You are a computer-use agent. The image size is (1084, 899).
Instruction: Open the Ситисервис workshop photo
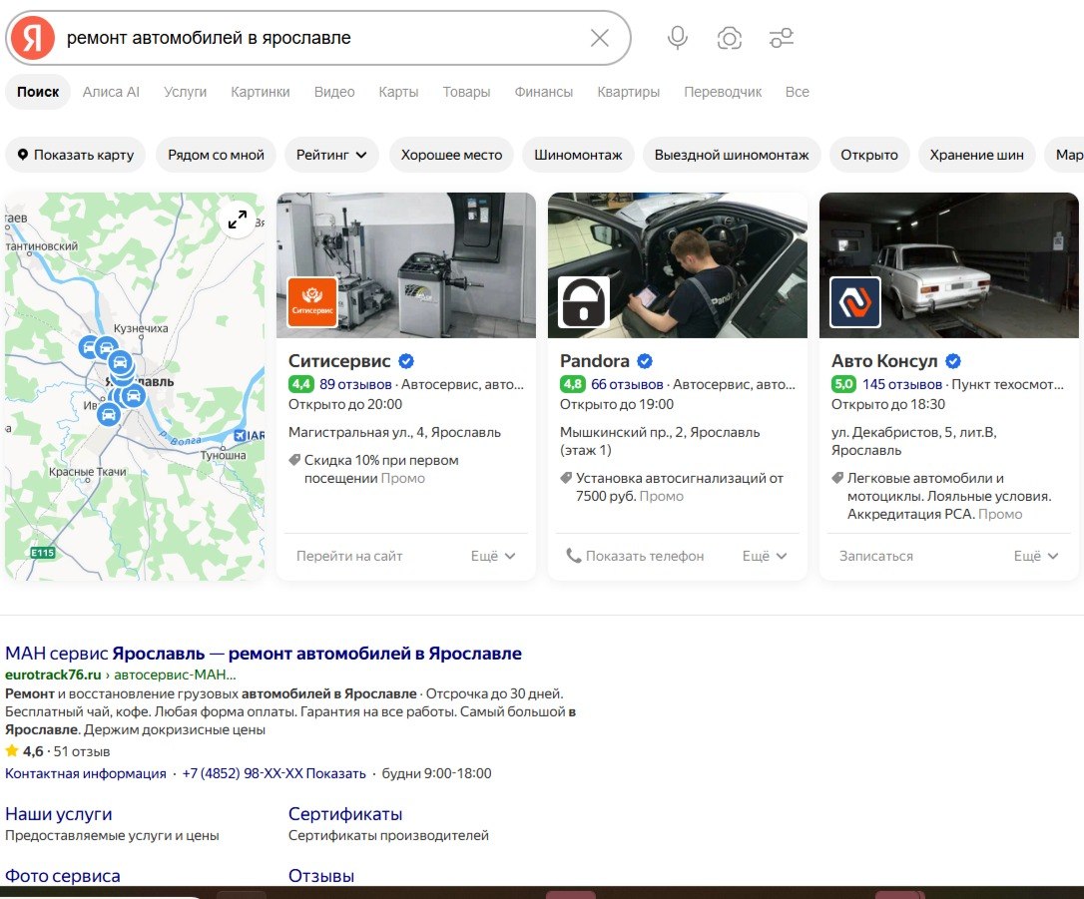point(406,265)
